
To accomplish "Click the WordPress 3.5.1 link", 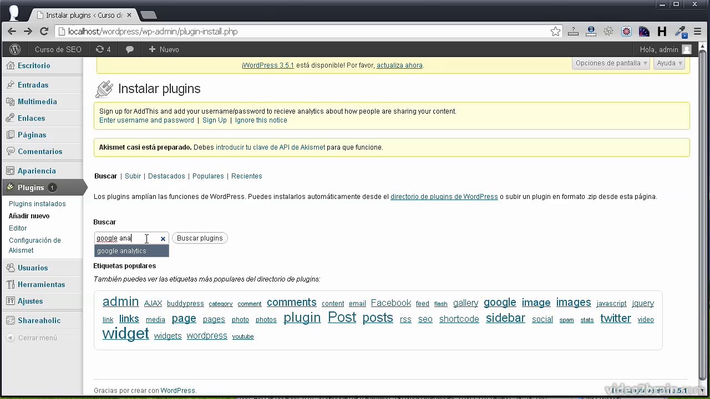I will click(x=269, y=65).
